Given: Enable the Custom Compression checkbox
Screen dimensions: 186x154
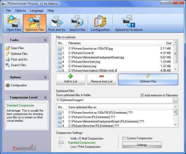Looking at the screenshot, I should pos(124,138).
